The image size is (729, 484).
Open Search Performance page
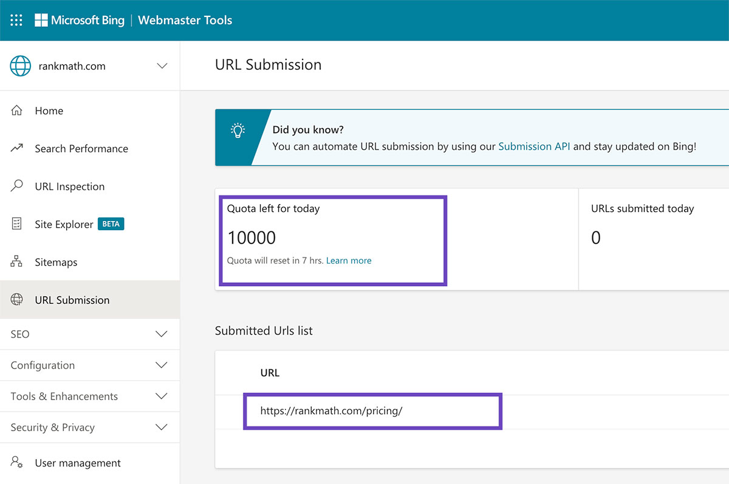(89, 148)
